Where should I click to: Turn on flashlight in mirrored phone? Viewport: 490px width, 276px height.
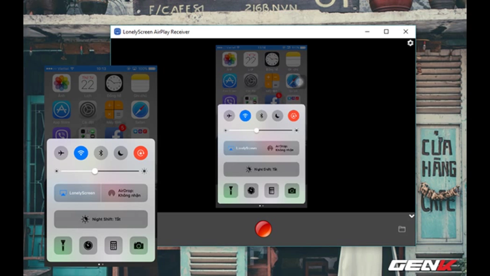(x=231, y=191)
